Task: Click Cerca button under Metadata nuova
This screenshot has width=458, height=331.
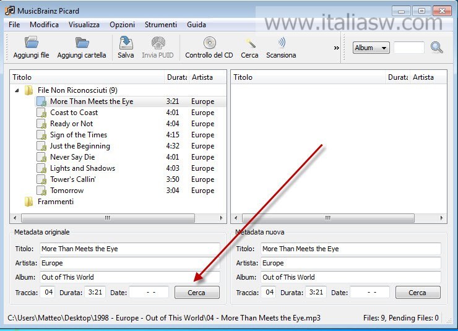Action: tap(418, 293)
